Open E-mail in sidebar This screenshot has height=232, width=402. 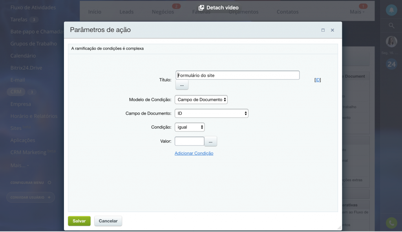tap(18, 80)
